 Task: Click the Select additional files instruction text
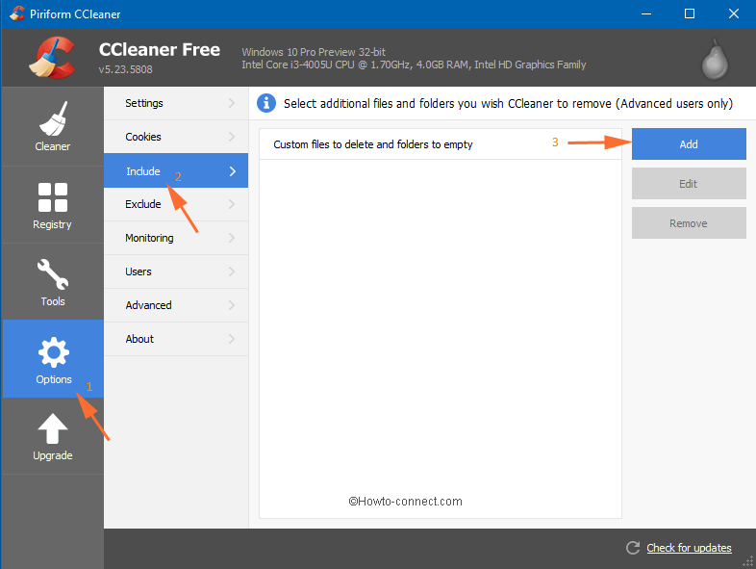click(508, 104)
